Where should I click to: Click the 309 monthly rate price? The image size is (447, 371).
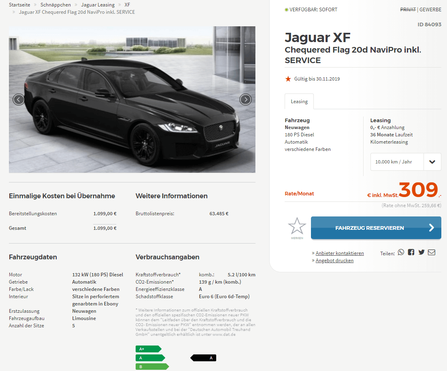click(x=418, y=190)
